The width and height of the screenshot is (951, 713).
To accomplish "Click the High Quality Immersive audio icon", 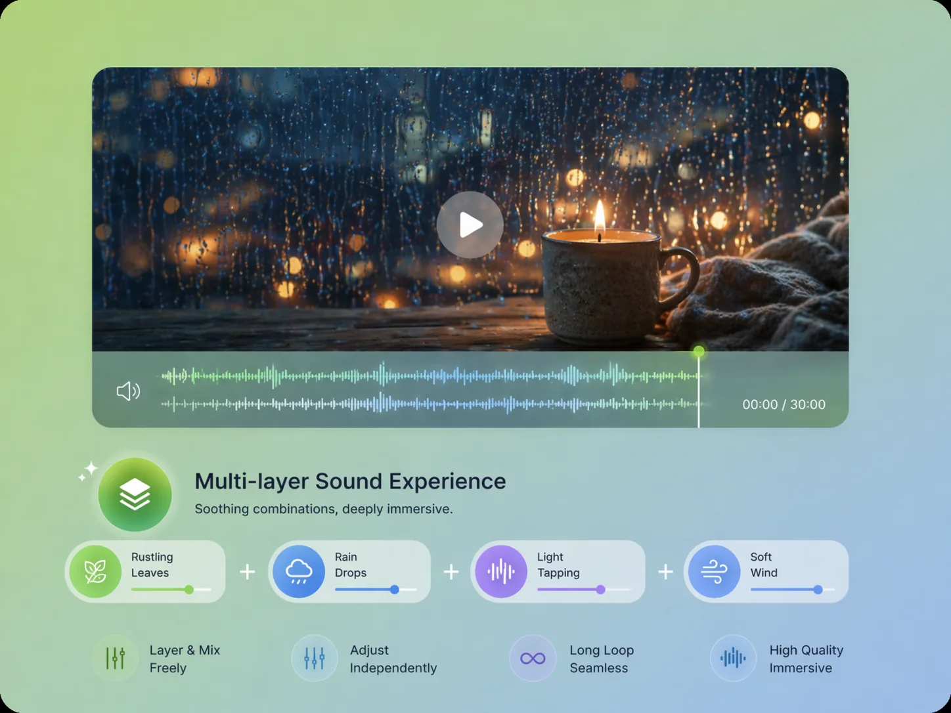I will point(732,658).
